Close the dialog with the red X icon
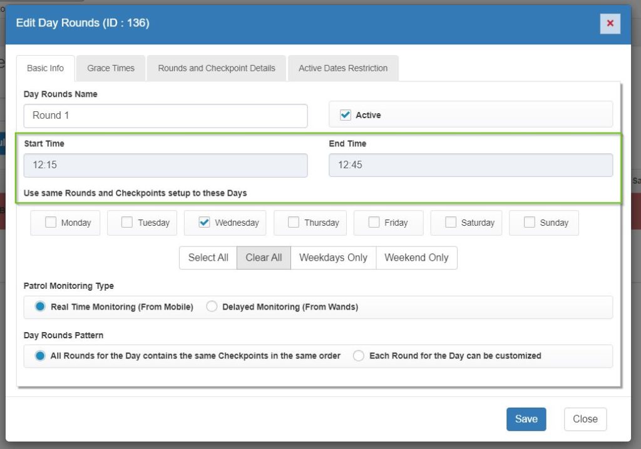 tap(610, 24)
